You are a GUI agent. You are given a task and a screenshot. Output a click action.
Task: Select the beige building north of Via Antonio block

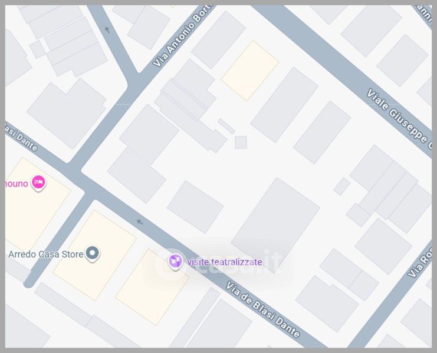pos(250,71)
